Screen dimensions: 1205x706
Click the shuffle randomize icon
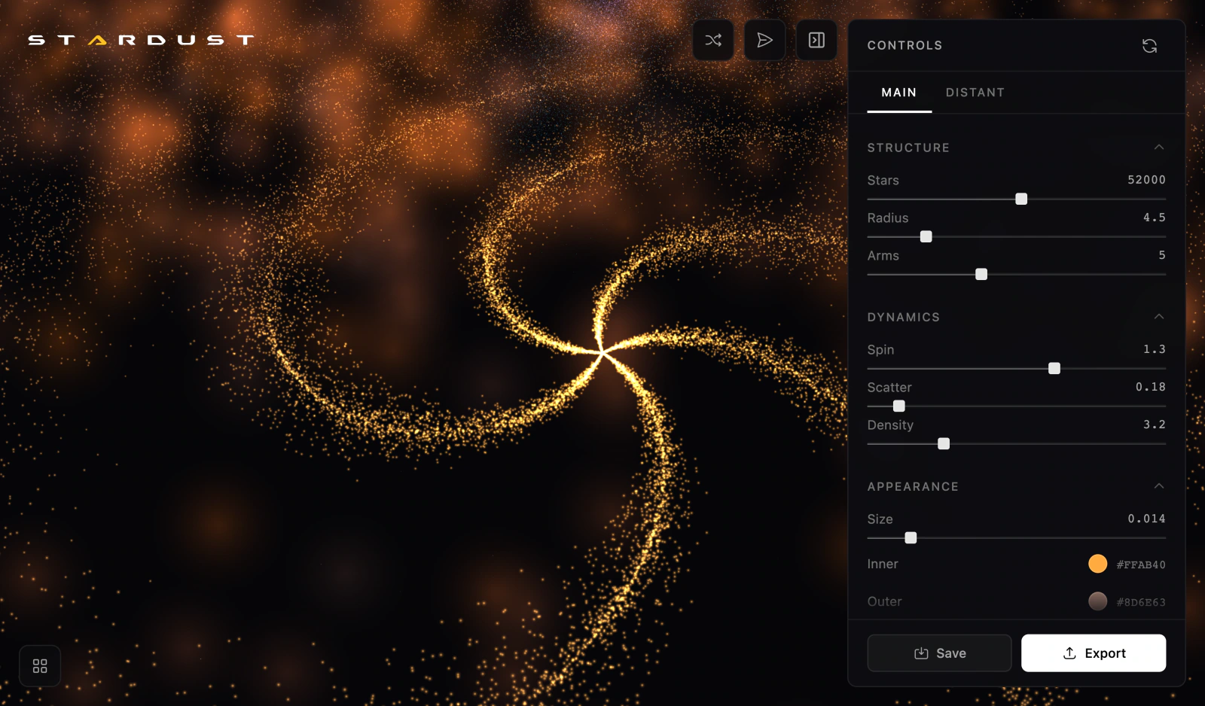coord(713,40)
